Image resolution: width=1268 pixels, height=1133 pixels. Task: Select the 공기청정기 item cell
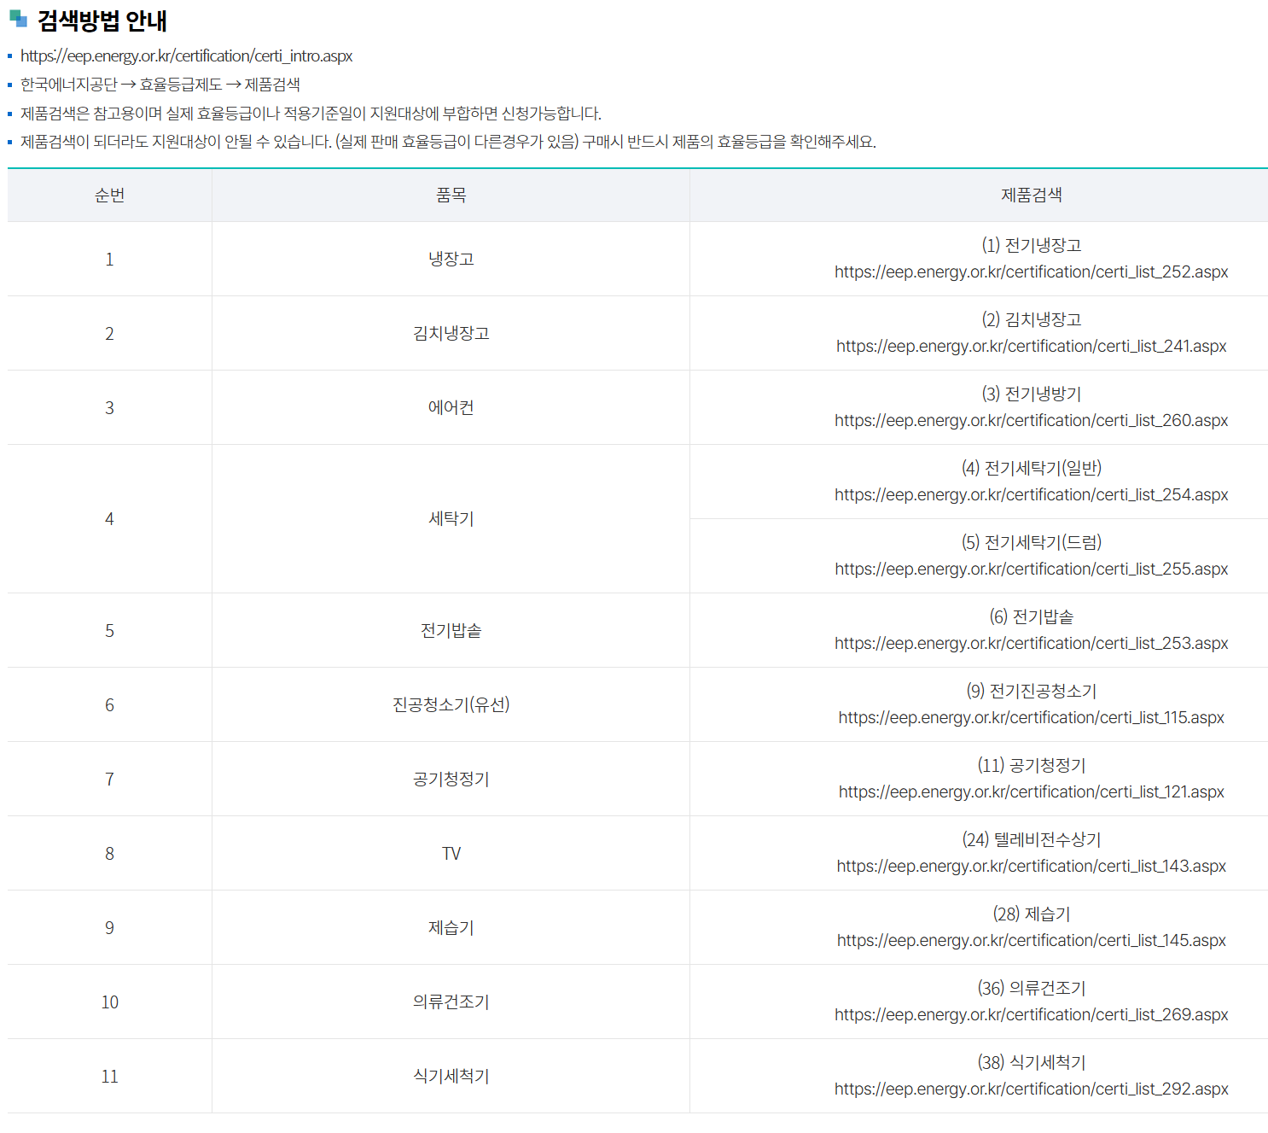[x=451, y=779]
